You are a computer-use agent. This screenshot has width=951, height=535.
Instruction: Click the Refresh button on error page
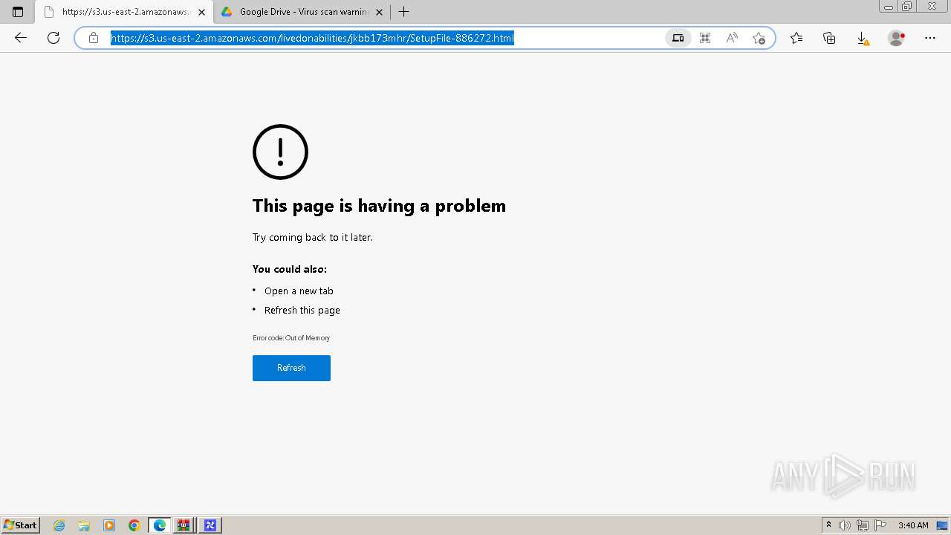[x=291, y=368]
